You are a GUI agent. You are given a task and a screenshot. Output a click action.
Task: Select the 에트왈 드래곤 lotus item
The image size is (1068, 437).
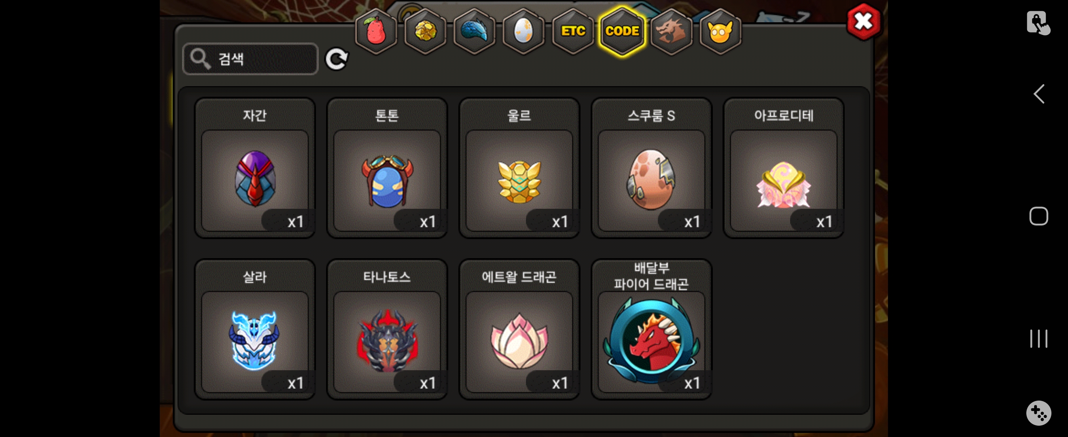pyautogui.click(x=519, y=329)
